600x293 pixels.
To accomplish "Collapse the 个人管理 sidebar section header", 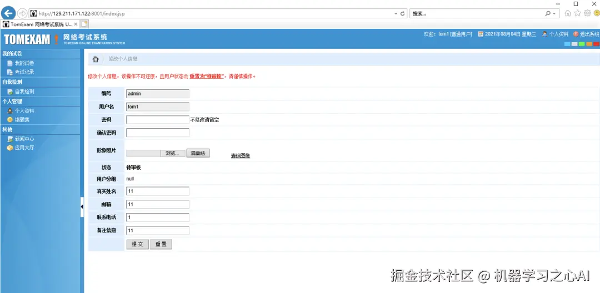I will pyautogui.click(x=40, y=101).
